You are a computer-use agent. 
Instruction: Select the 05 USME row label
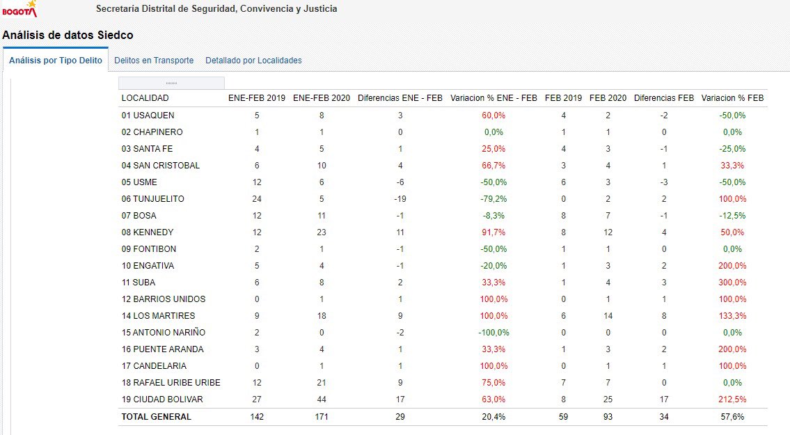(x=139, y=182)
